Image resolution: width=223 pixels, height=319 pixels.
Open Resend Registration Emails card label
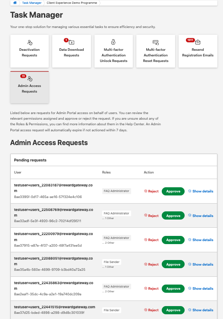[198, 53]
